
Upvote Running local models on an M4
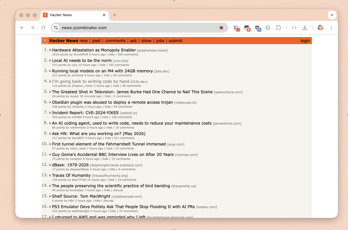50,71
